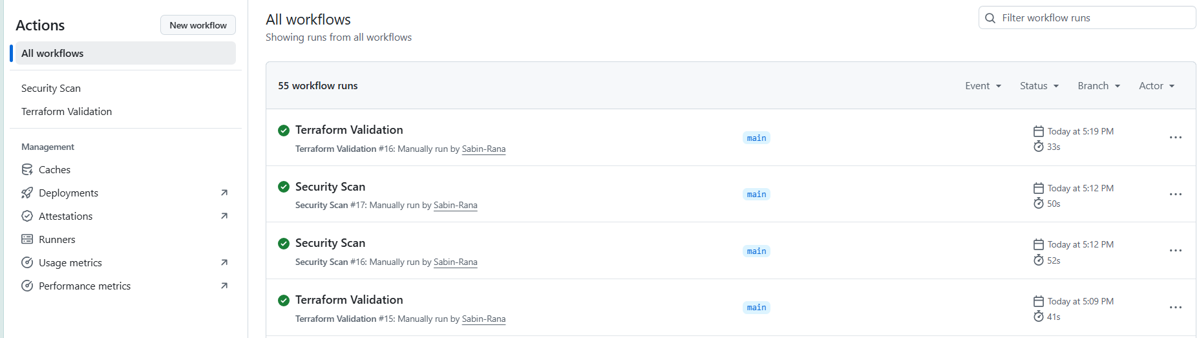Focus the Filter workflow runs search box
Screen dimensions: 1199x338
point(1087,18)
